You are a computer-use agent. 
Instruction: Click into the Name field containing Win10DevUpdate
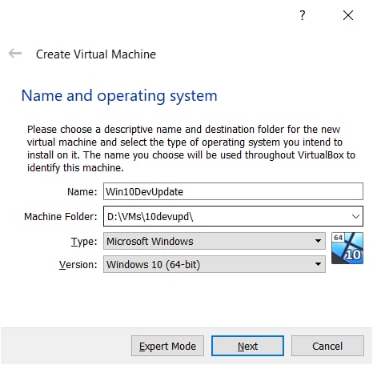pos(233,191)
